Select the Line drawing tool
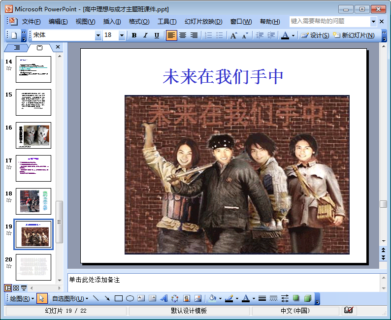 point(96,298)
